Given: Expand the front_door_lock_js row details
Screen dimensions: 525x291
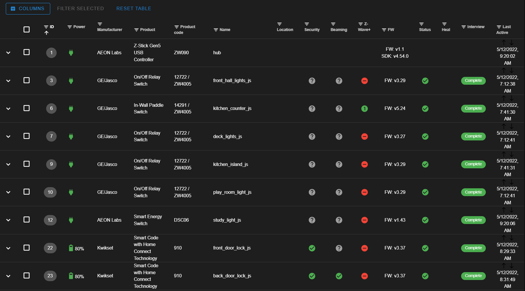Looking at the screenshot, I should (8, 248).
